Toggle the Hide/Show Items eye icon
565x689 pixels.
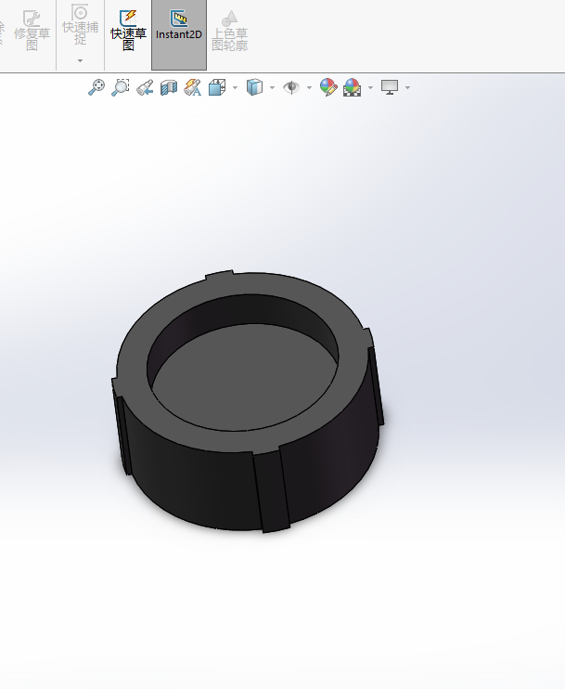(x=291, y=87)
